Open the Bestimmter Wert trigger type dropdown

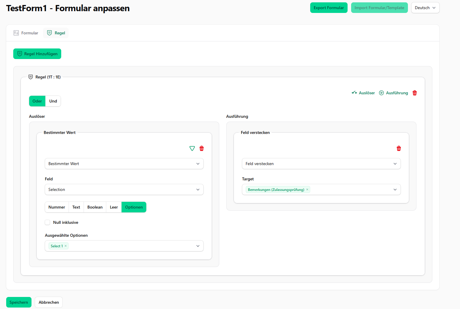(124, 164)
